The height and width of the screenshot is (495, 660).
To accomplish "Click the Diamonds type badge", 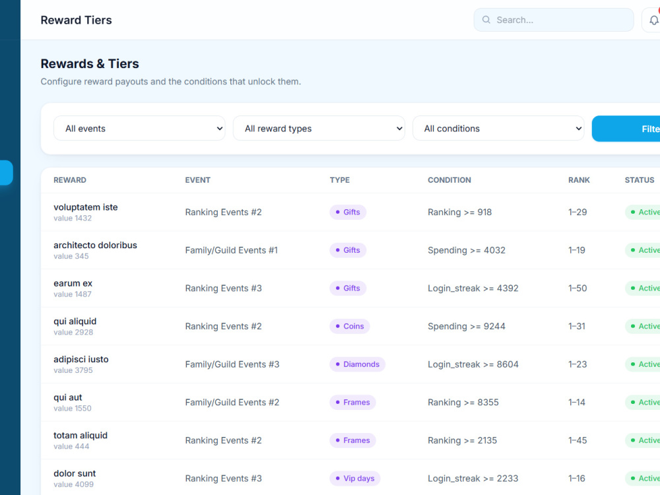I will [357, 364].
